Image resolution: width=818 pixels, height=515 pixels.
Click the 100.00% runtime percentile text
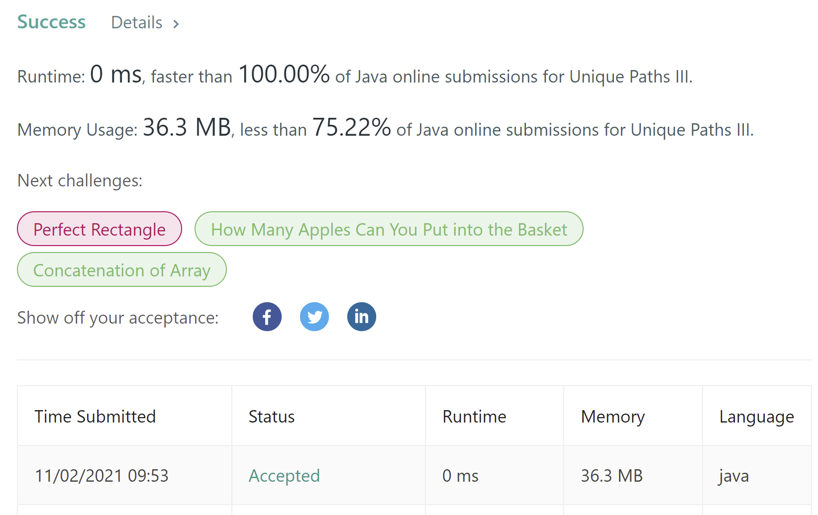point(284,75)
